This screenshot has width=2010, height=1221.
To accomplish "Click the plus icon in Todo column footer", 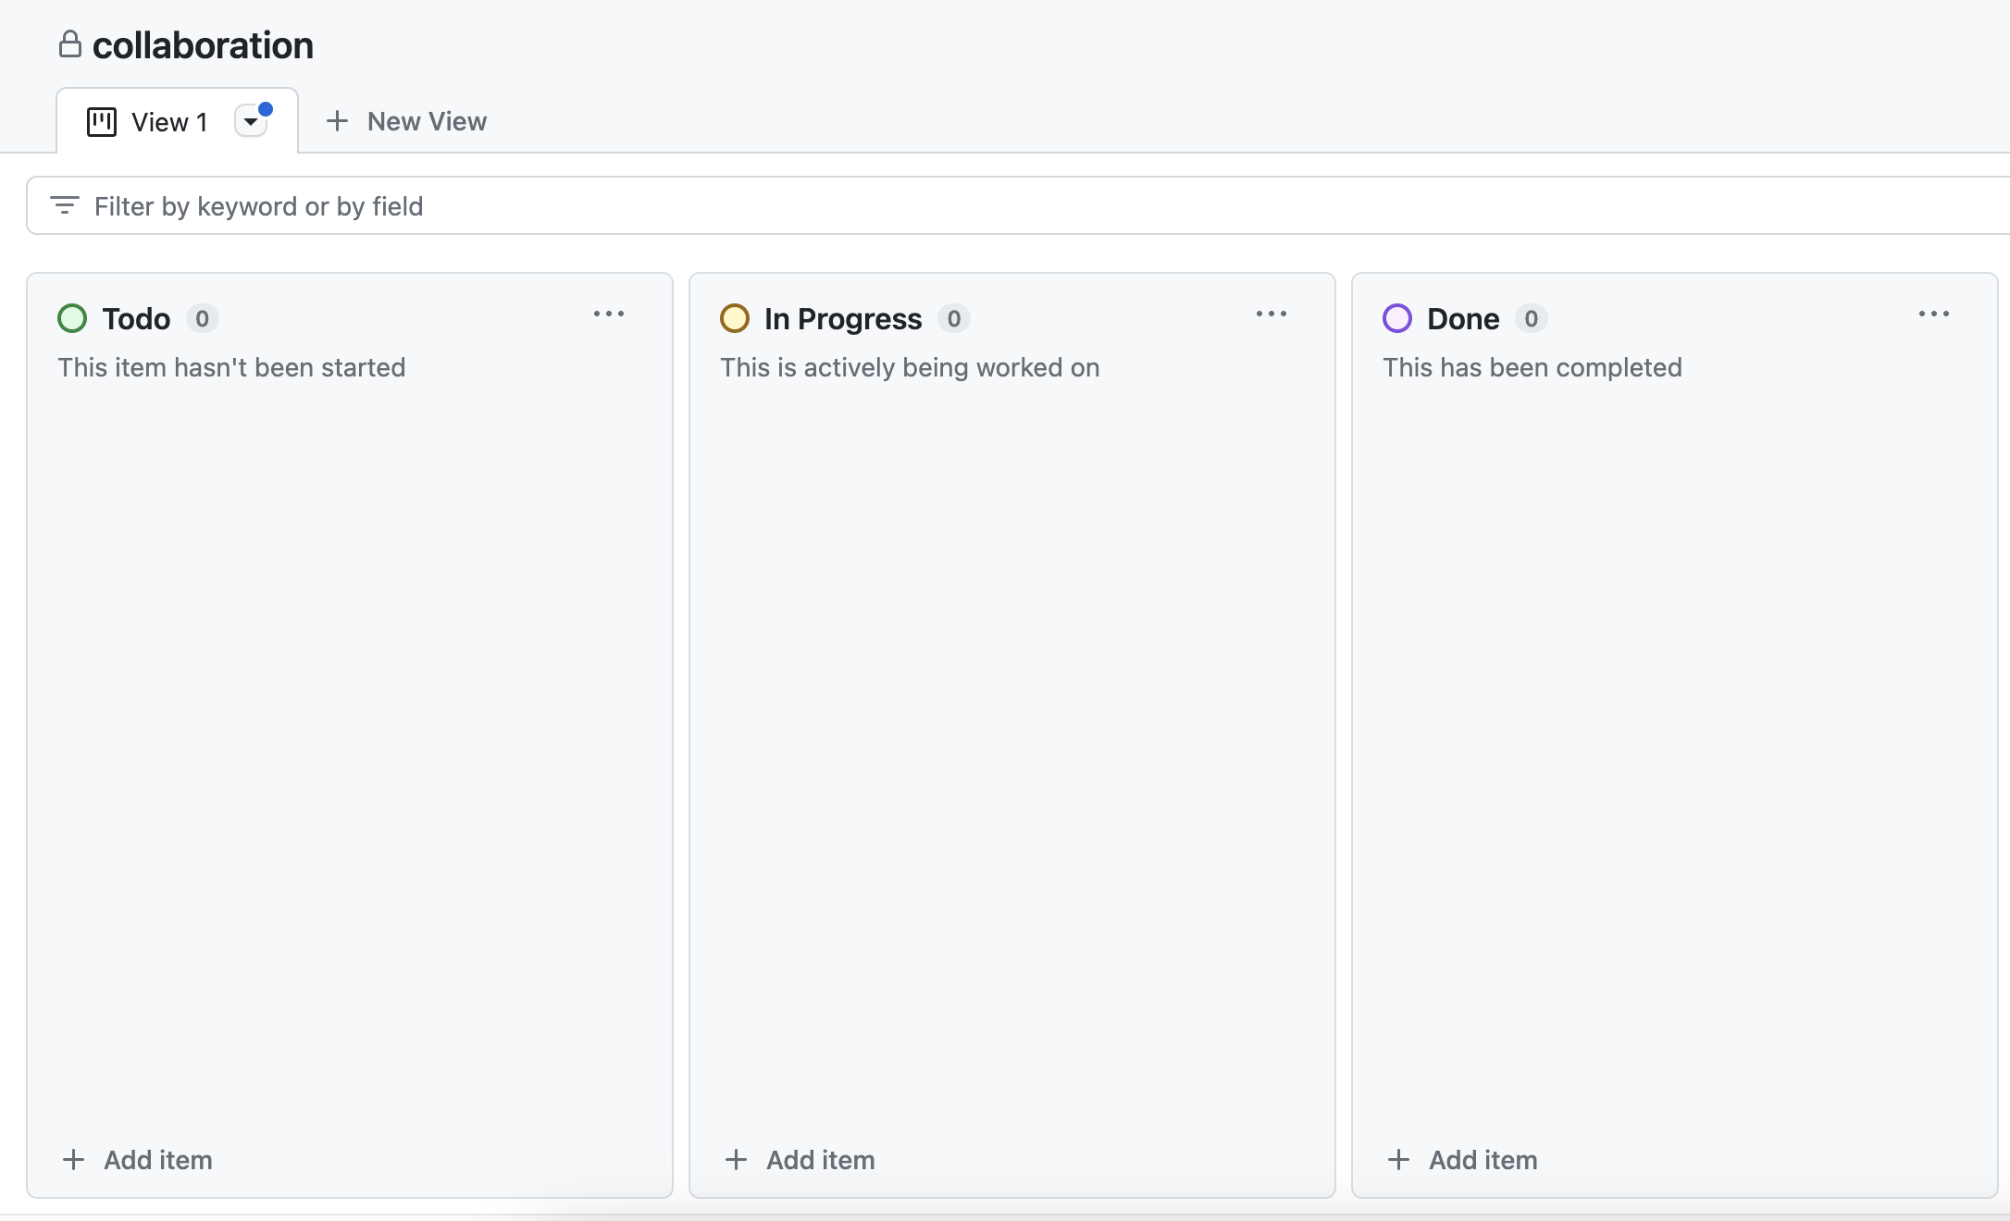I will (73, 1160).
